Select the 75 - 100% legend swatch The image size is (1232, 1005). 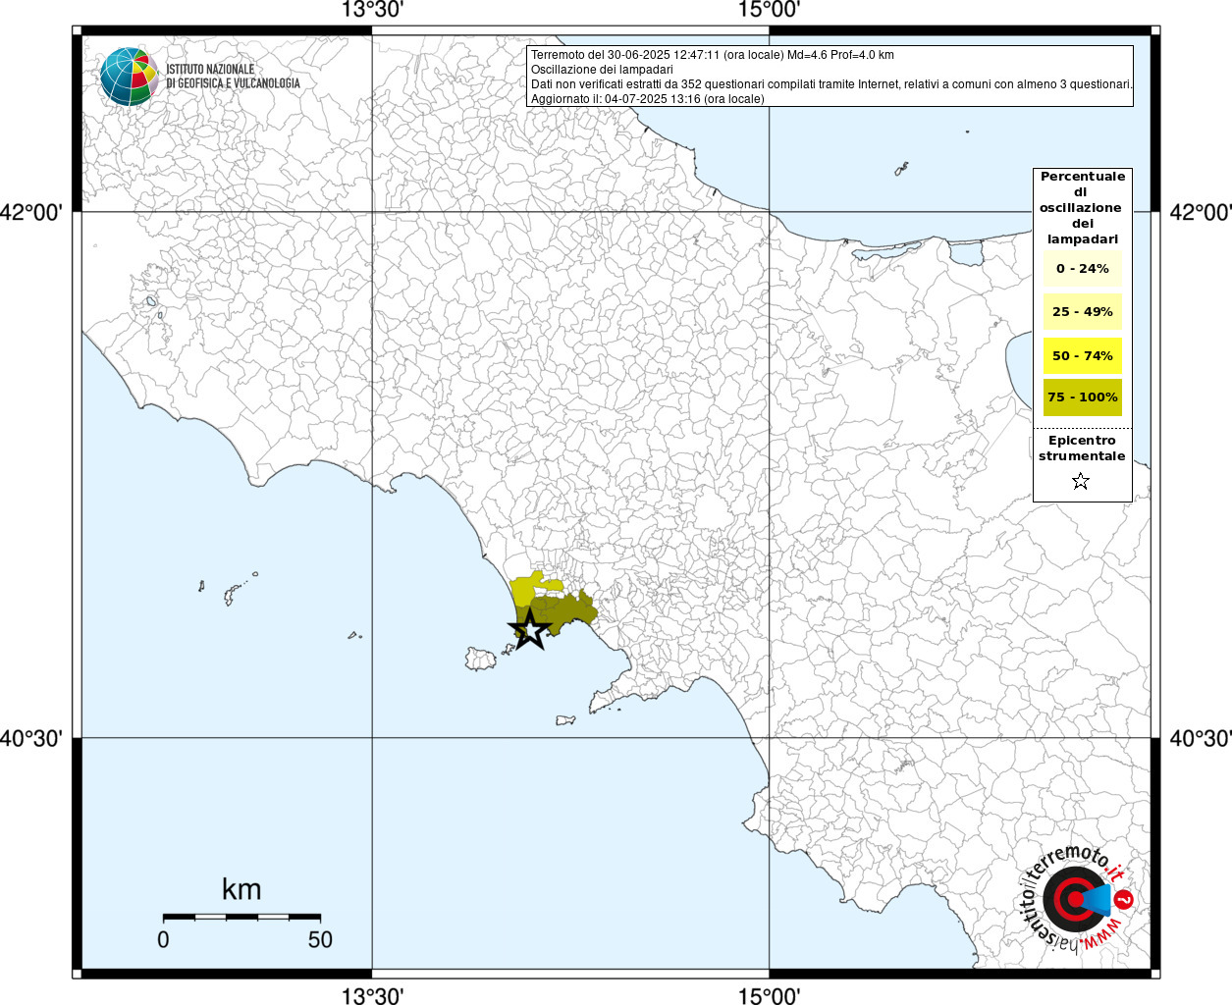pyautogui.click(x=1083, y=397)
